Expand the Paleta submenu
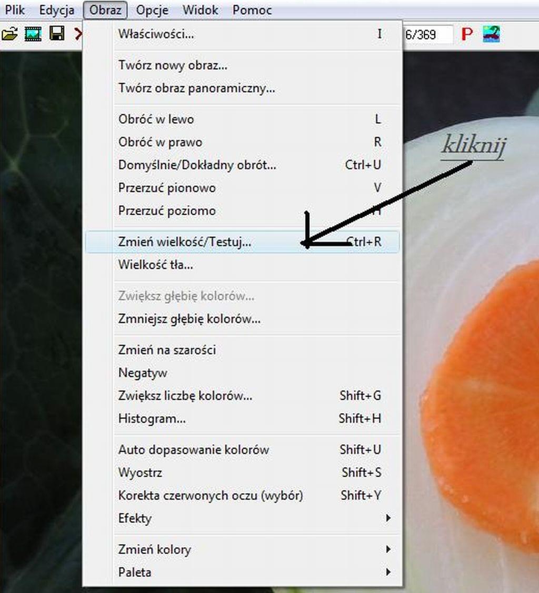 [242, 572]
